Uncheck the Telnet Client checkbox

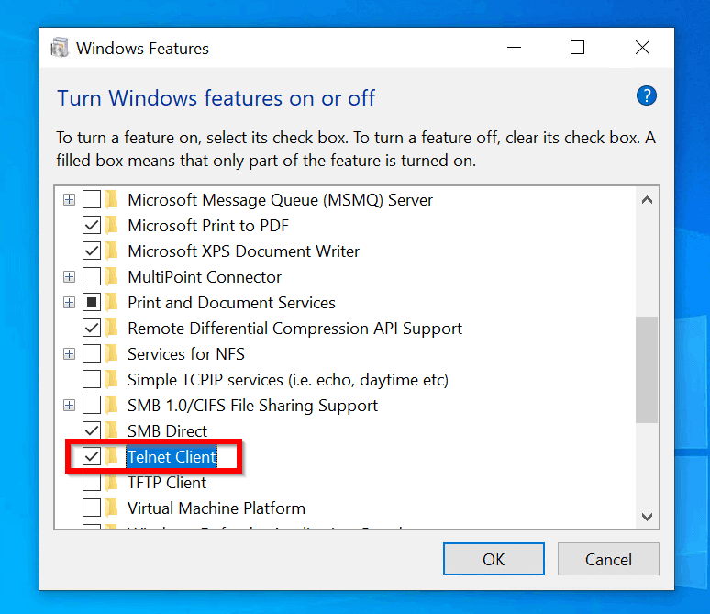pyautogui.click(x=92, y=456)
